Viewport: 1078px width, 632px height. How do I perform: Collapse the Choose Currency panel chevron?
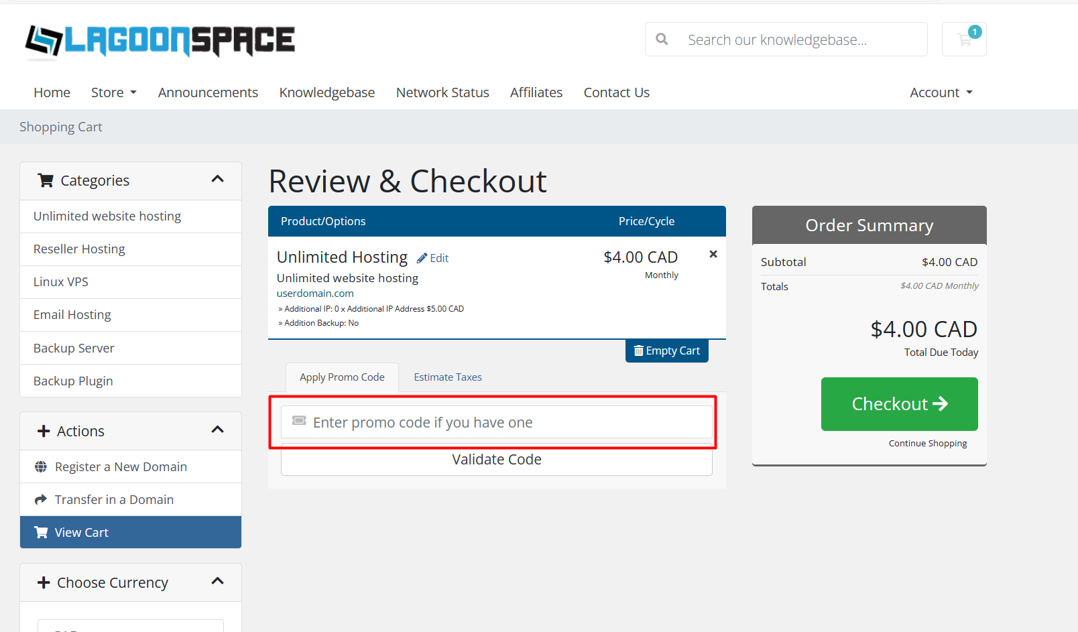[x=217, y=581]
